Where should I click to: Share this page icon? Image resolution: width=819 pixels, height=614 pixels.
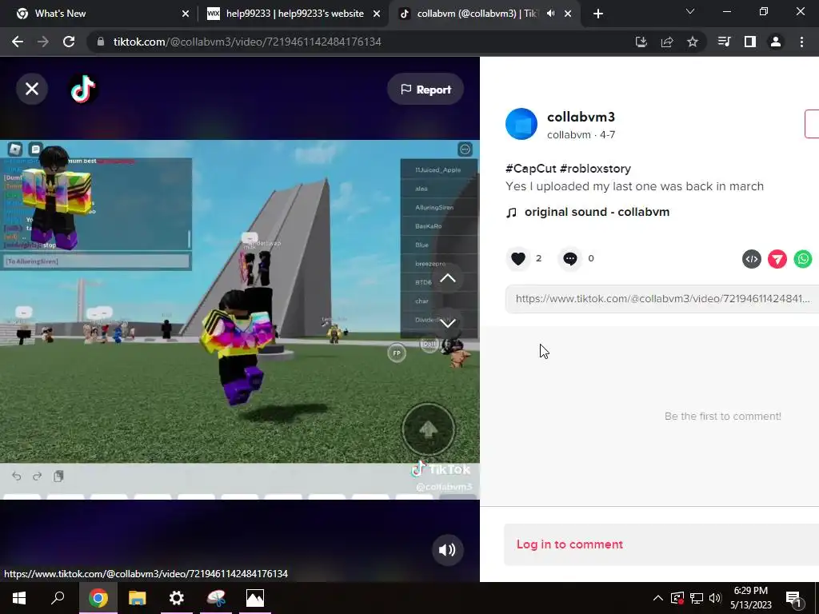667,42
